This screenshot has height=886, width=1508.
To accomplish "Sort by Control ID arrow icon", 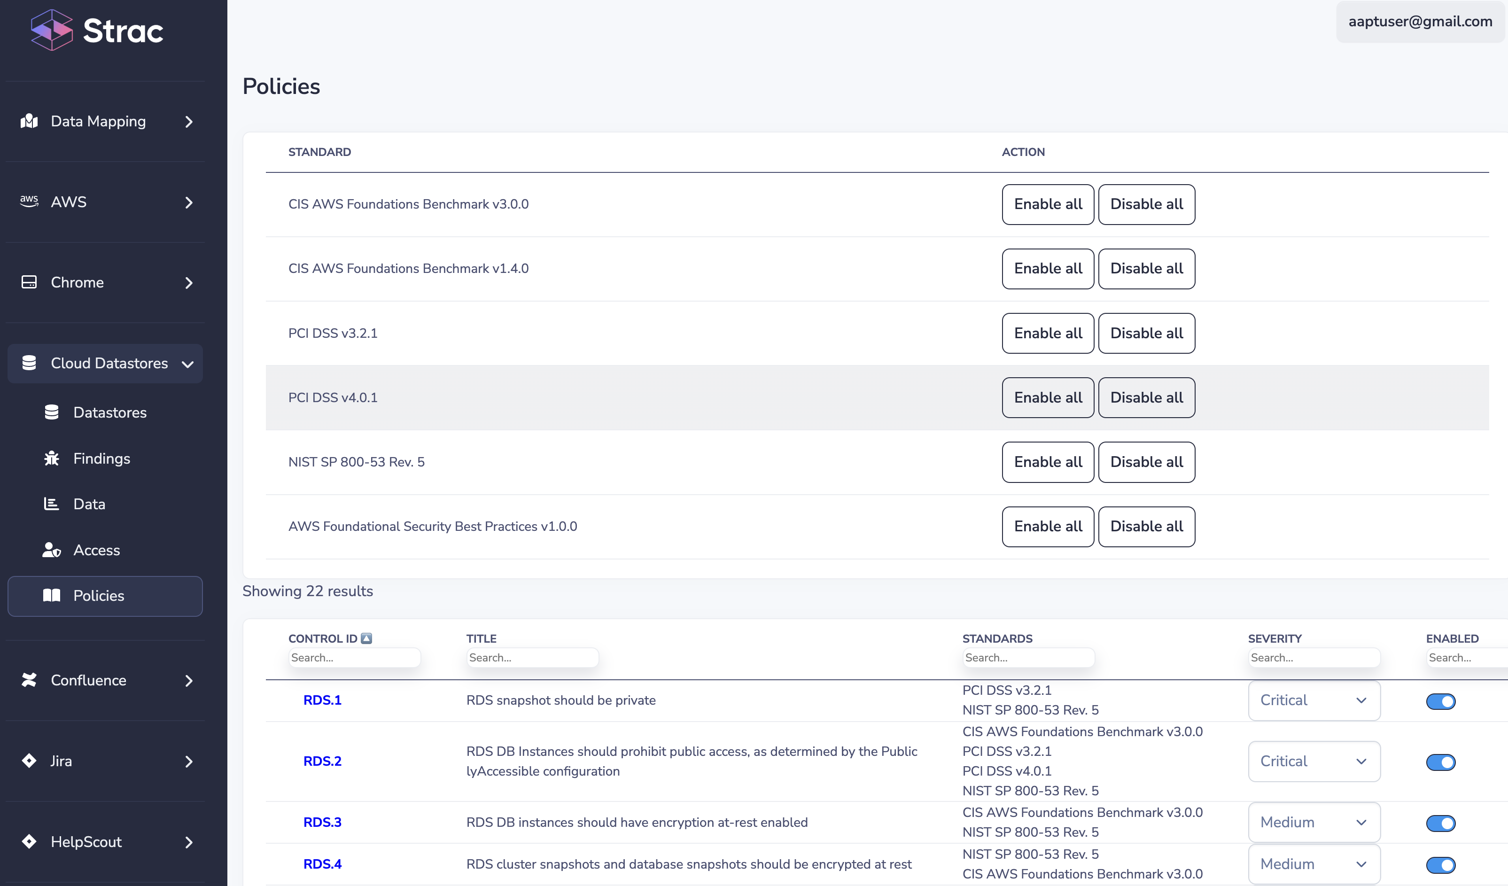I will click(x=366, y=638).
